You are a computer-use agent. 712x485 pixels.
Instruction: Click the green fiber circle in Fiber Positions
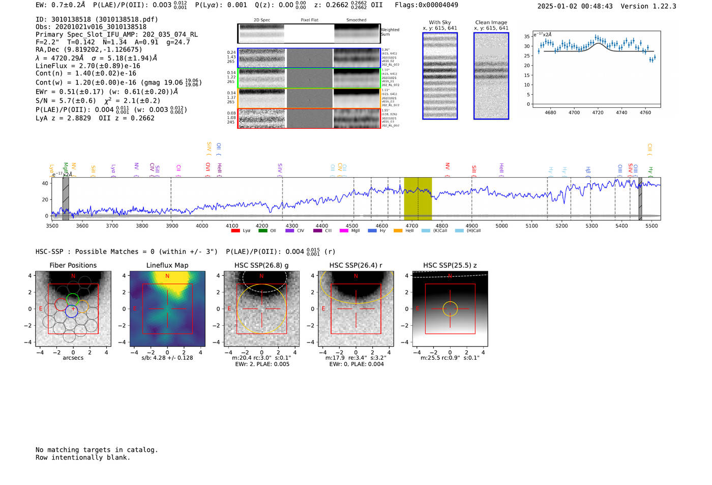pos(73,300)
